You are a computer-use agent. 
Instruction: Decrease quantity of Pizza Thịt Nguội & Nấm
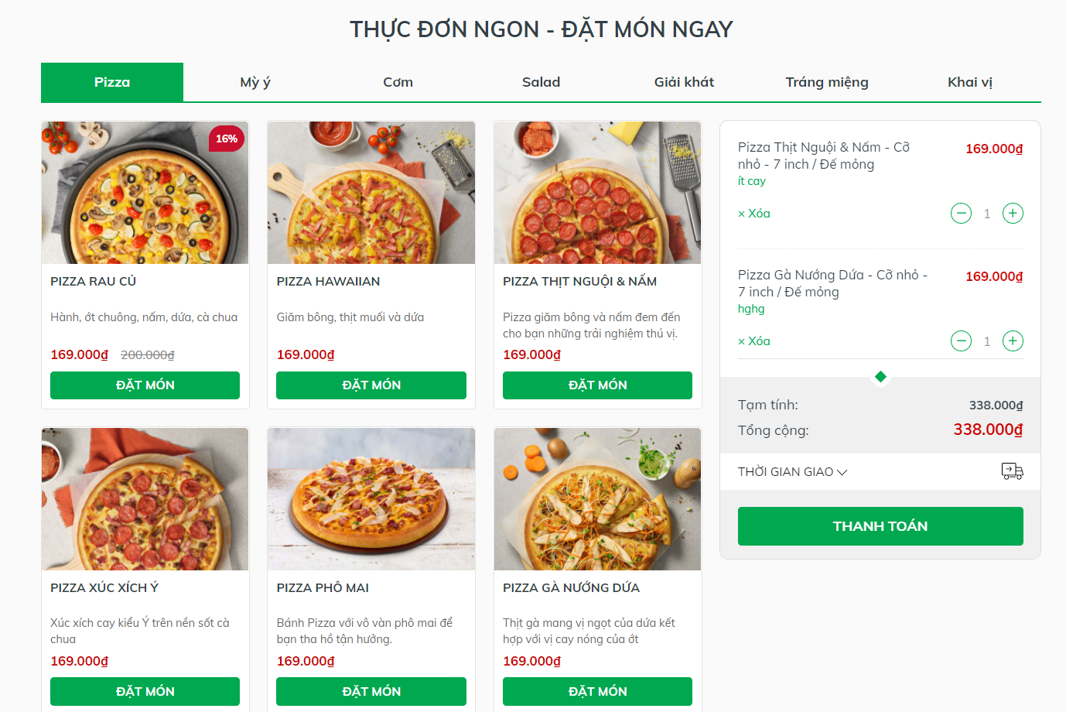coord(961,213)
